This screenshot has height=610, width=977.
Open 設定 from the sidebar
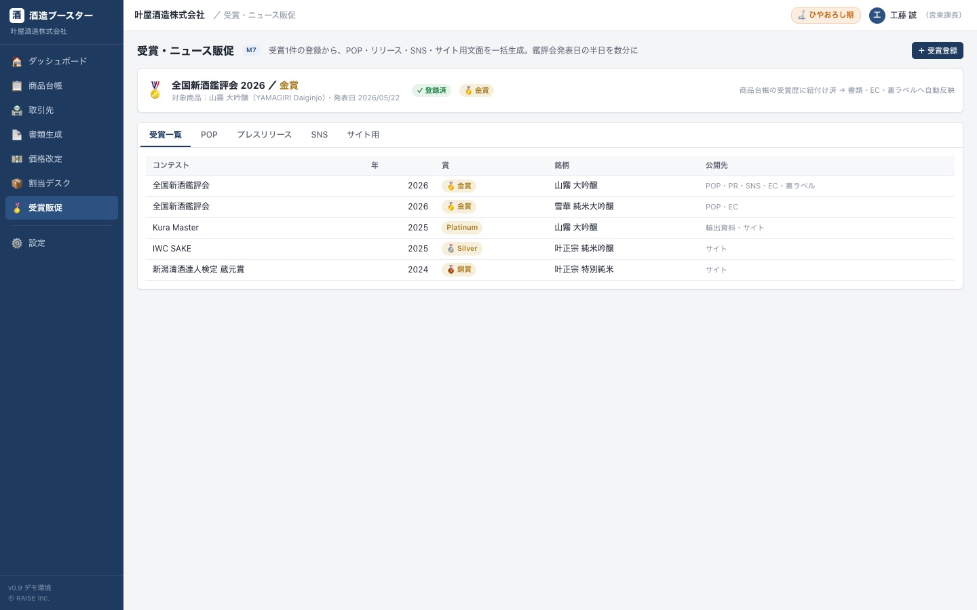pos(62,243)
